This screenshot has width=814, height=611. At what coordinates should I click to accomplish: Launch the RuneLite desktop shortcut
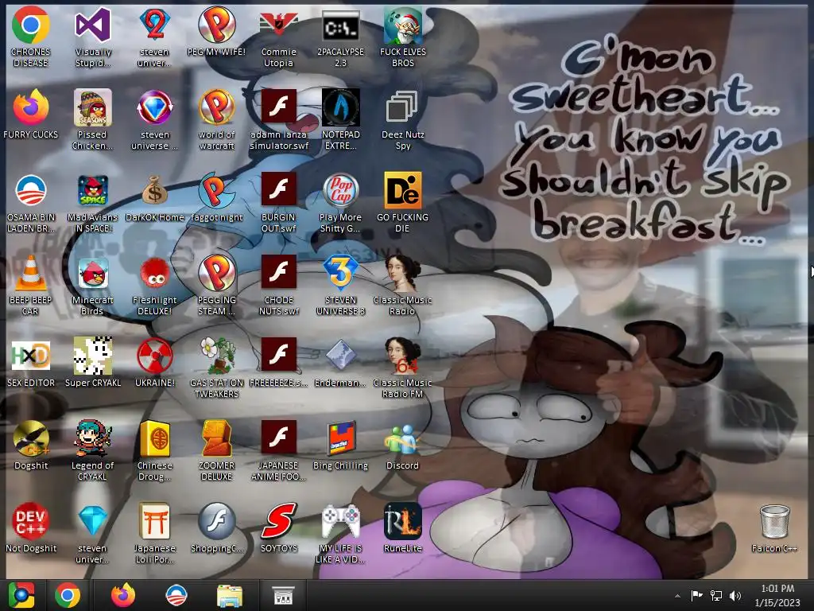[402, 520]
